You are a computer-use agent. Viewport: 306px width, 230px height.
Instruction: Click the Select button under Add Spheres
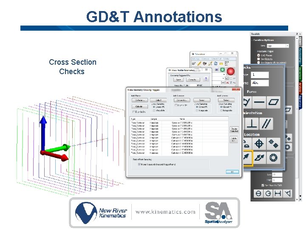[226, 100]
